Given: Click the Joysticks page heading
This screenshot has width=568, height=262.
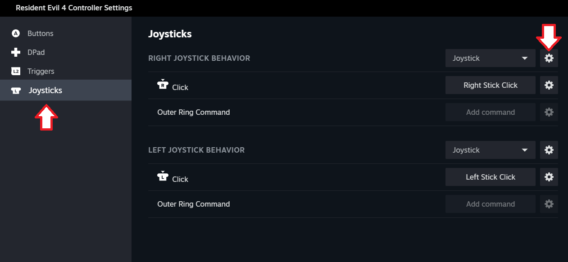Looking at the screenshot, I should point(170,34).
